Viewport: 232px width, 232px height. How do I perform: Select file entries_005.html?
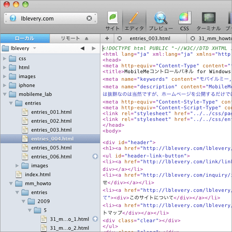pos(50,148)
